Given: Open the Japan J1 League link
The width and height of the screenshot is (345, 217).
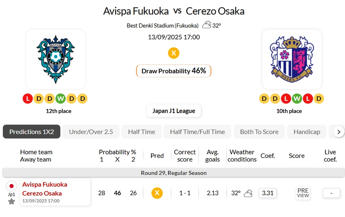Looking at the screenshot, I should (174, 111).
